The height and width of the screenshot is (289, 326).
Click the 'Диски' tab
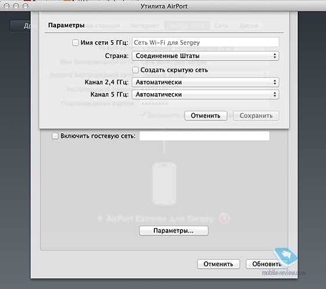pyautogui.click(x=249, y=26)
